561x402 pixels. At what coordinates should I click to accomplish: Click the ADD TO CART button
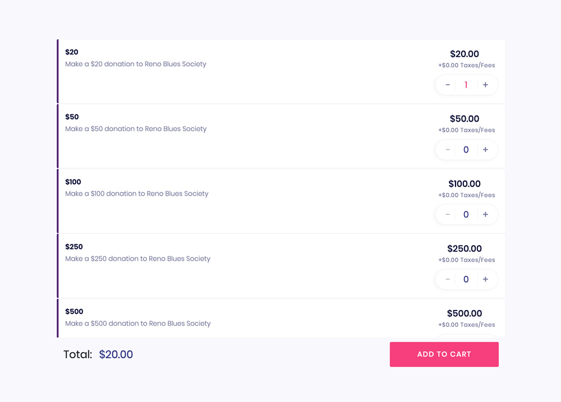(x=444, y=354)
